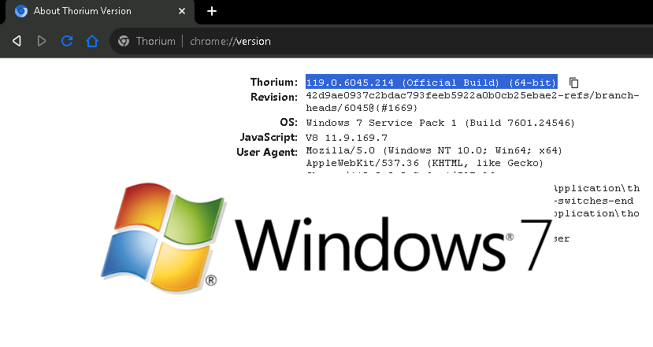
Task: Reload the chrome://version page
Action: [x=67, y=41]
